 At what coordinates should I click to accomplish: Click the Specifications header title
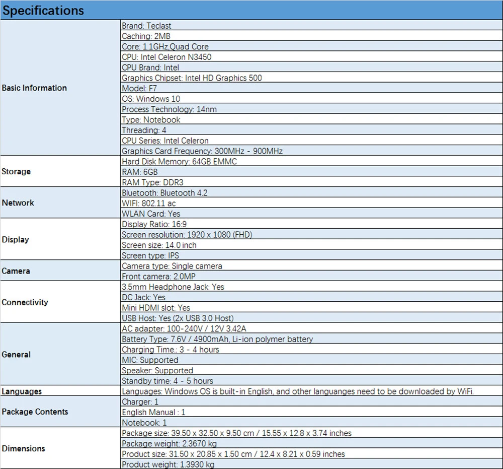[43, 10]
